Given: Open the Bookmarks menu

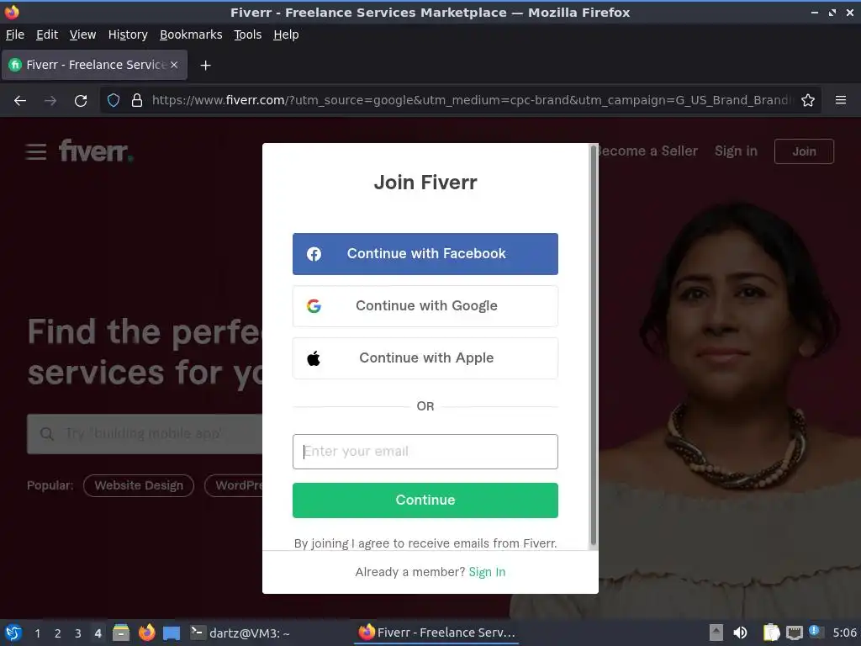Looking at the screenshot, I should 191,34.
